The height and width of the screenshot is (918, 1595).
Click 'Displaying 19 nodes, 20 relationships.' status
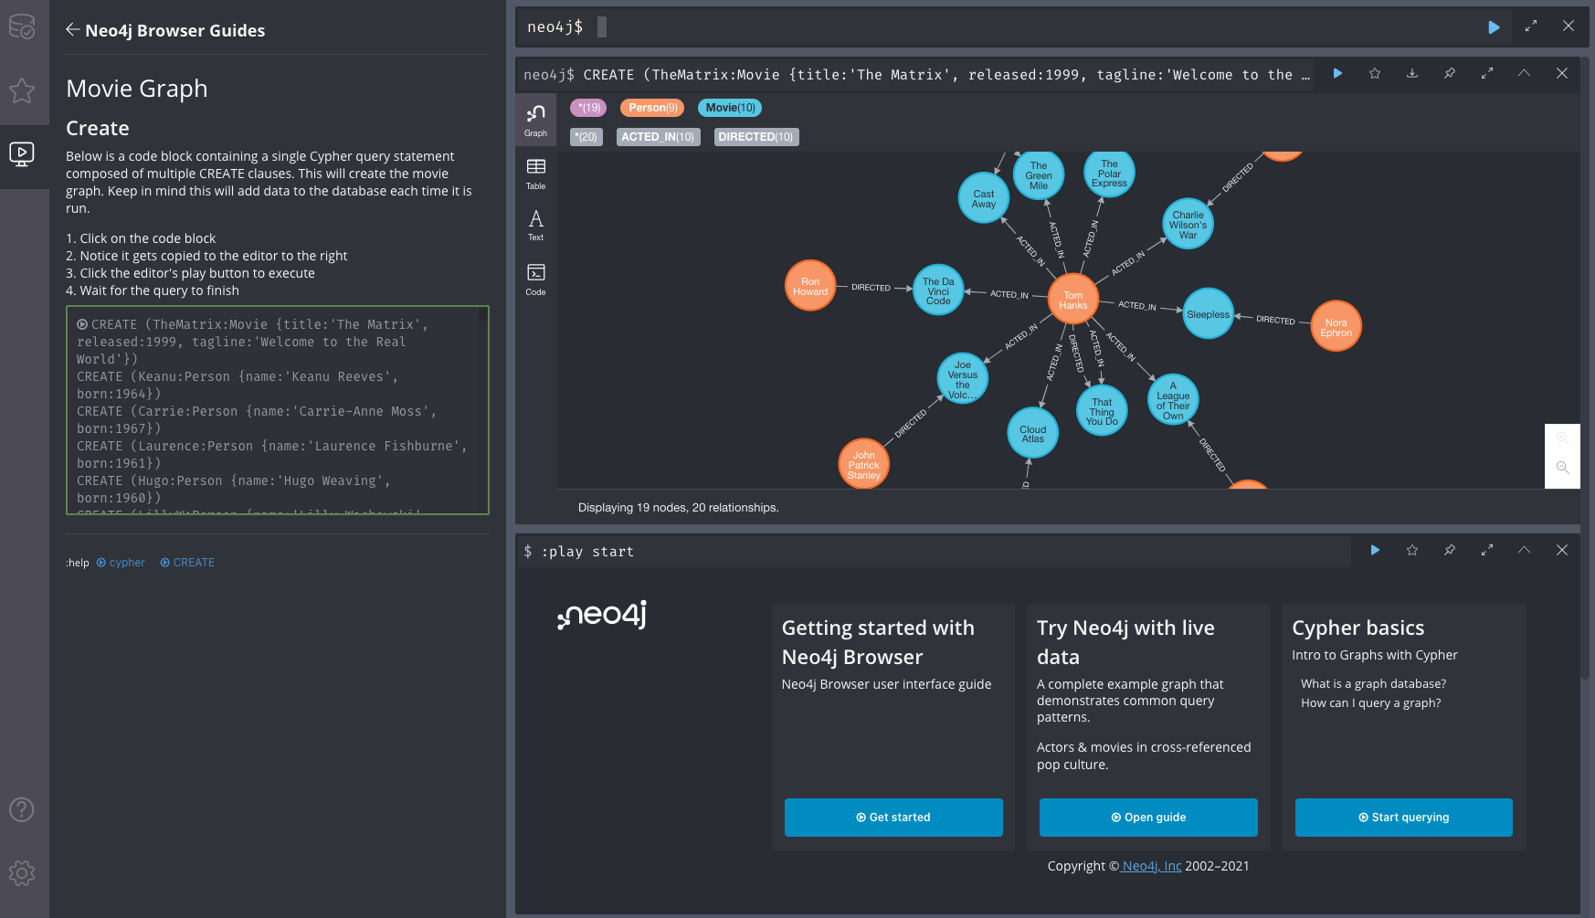(679, 508)
